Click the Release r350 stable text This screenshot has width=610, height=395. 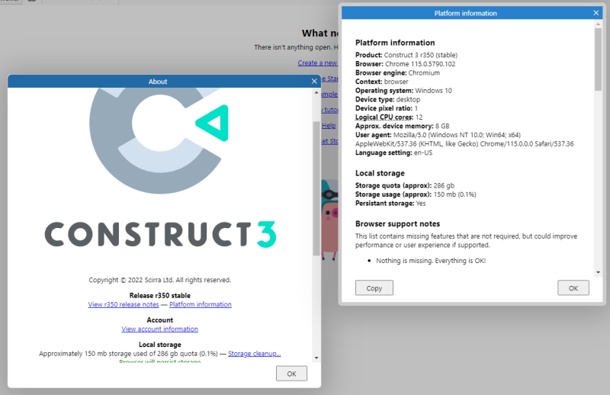tap(159, 295)
